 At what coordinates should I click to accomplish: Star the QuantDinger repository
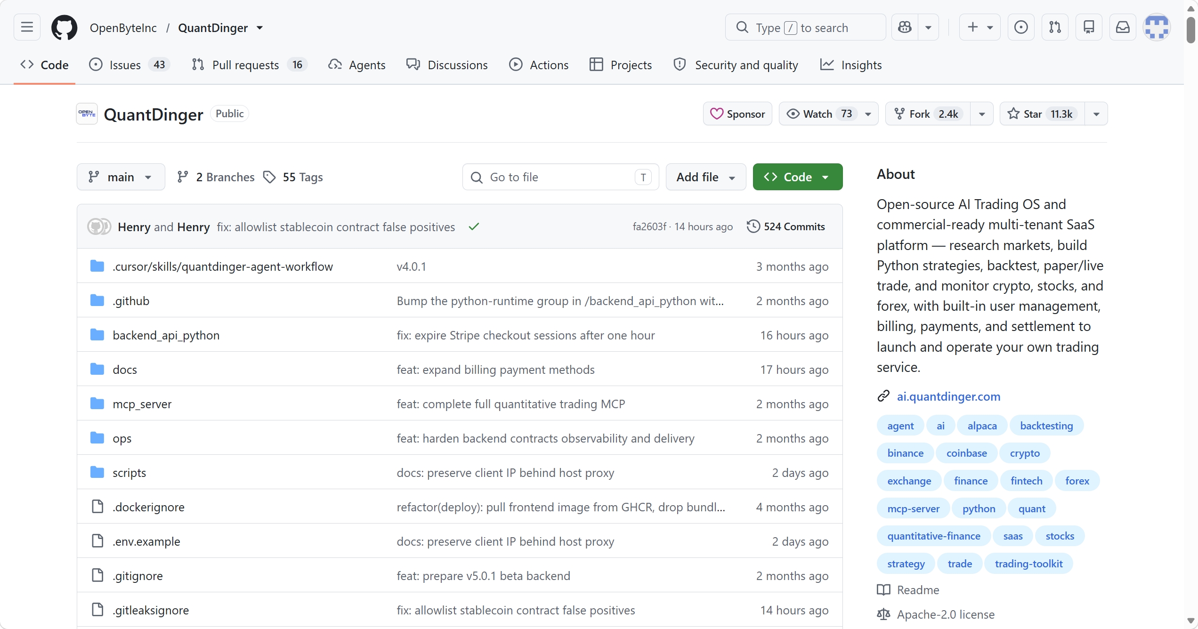click(1042, 114)
